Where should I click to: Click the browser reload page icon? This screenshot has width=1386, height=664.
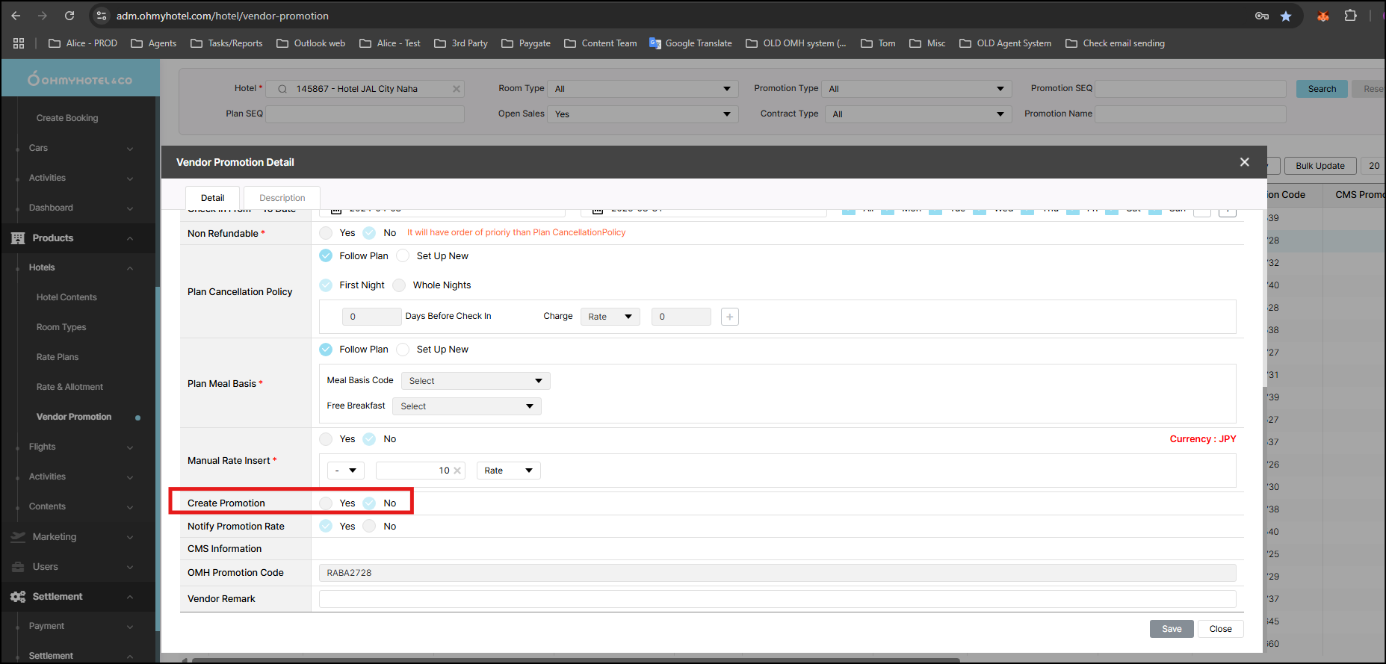click(x=69, y=16)
